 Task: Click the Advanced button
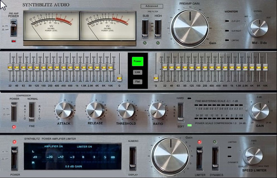[x=152, y=6]
